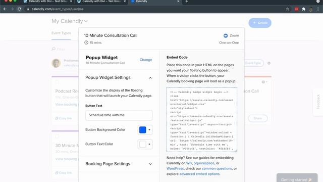
Task: Click inside the embed code textarea
Action: pos(202,120)
